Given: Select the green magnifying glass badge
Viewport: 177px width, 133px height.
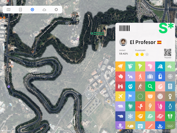Looking at the screenshot, I should [x=150, y=86].
